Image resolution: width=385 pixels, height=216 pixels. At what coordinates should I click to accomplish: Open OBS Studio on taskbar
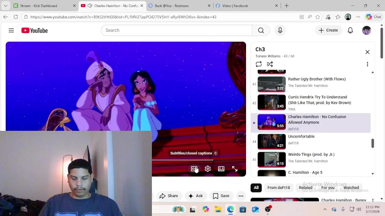[268, 209]
